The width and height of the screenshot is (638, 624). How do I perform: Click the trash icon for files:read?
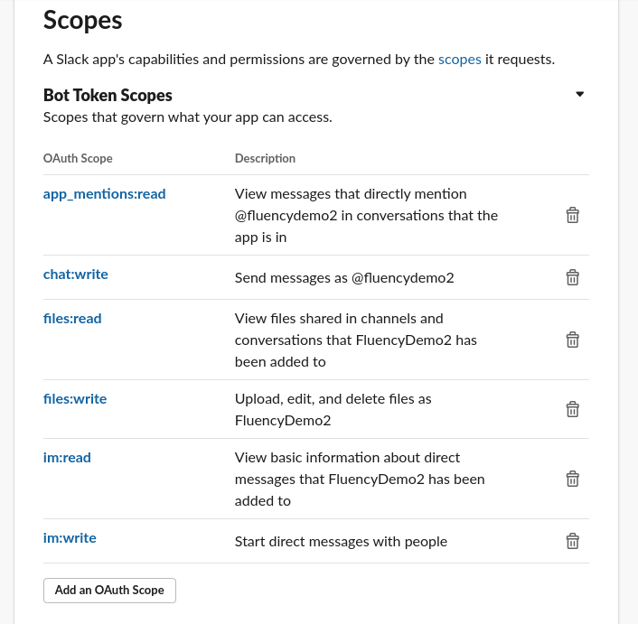573,340
